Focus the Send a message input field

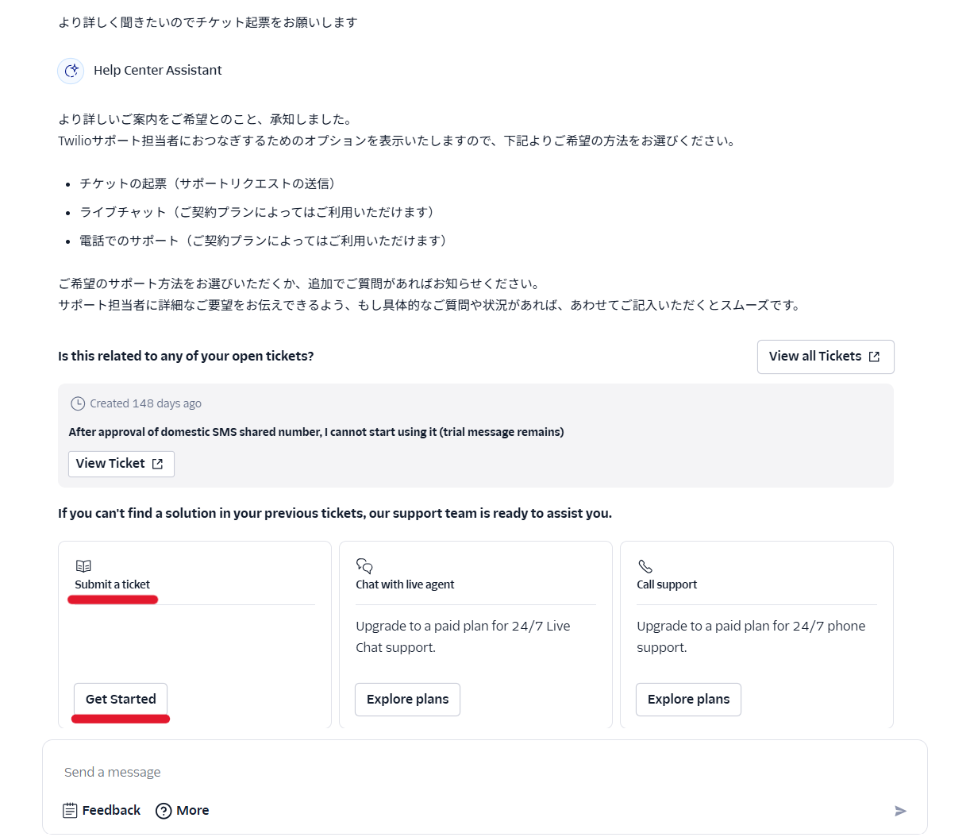(476, 772)
